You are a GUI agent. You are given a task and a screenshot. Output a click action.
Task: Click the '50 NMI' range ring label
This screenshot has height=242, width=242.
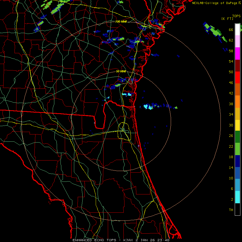pyautogui.click(x=121, y=72)
